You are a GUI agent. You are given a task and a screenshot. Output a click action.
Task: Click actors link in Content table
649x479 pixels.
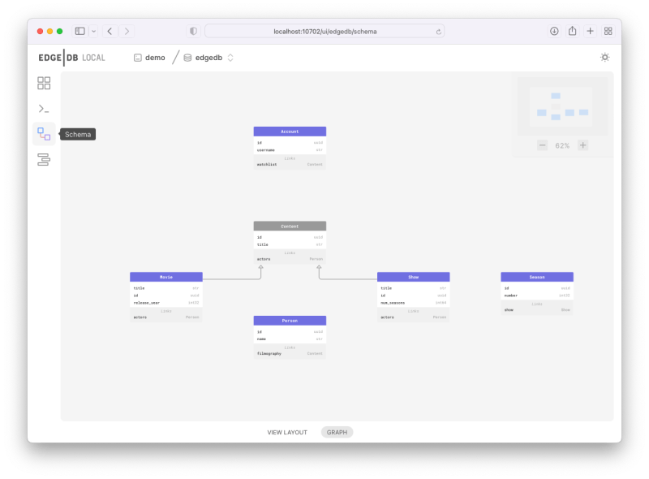pos(290,259)
